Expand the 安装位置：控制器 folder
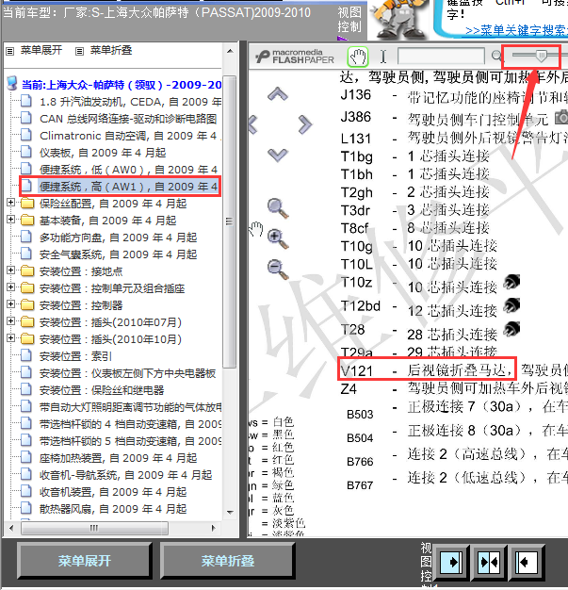The height and width of the screenshot is (590, 568). (x=11, y=303)
